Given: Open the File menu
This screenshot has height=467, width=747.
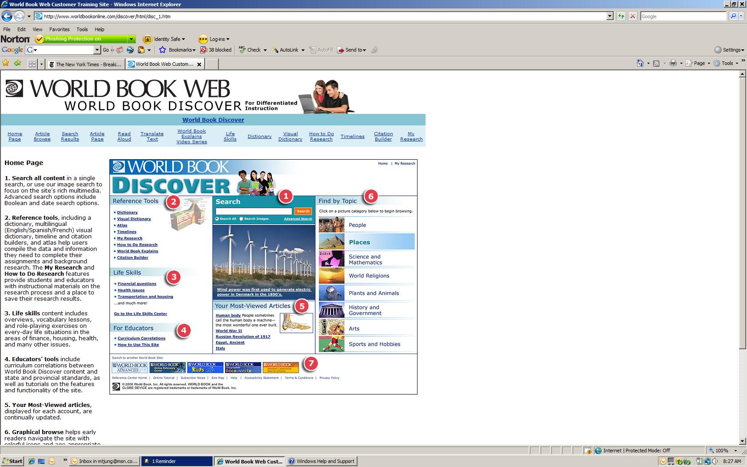Looking at the screenshot, I should point(7,29).
